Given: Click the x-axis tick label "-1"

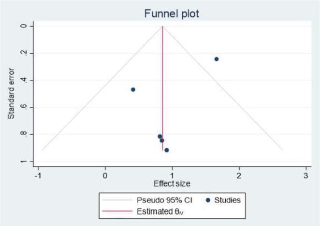Looking at the screenshot, I should tap(37, 175).
